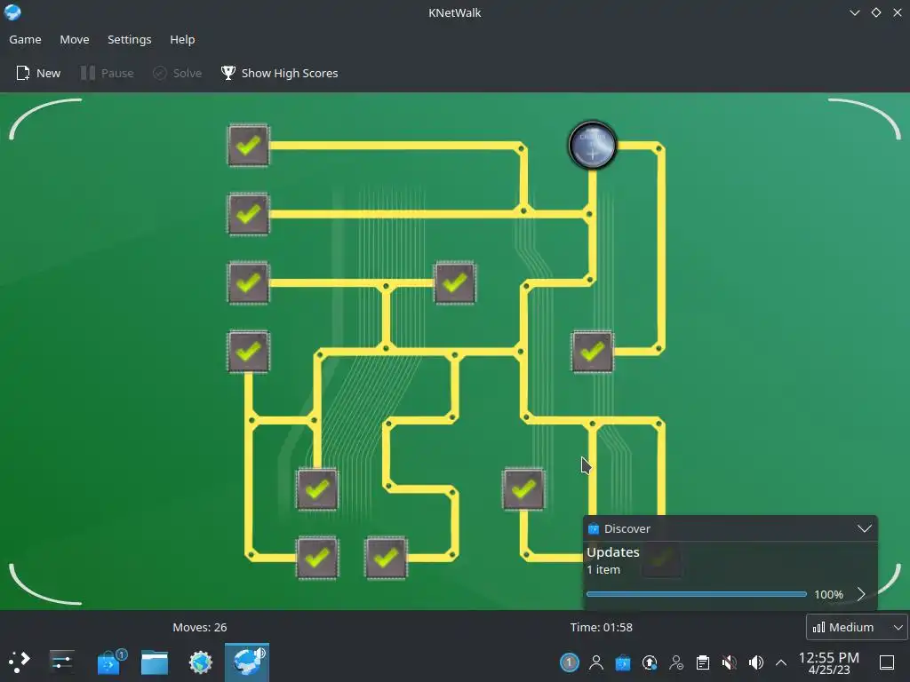Start a New game
The image size is (910, 682).
38,73
